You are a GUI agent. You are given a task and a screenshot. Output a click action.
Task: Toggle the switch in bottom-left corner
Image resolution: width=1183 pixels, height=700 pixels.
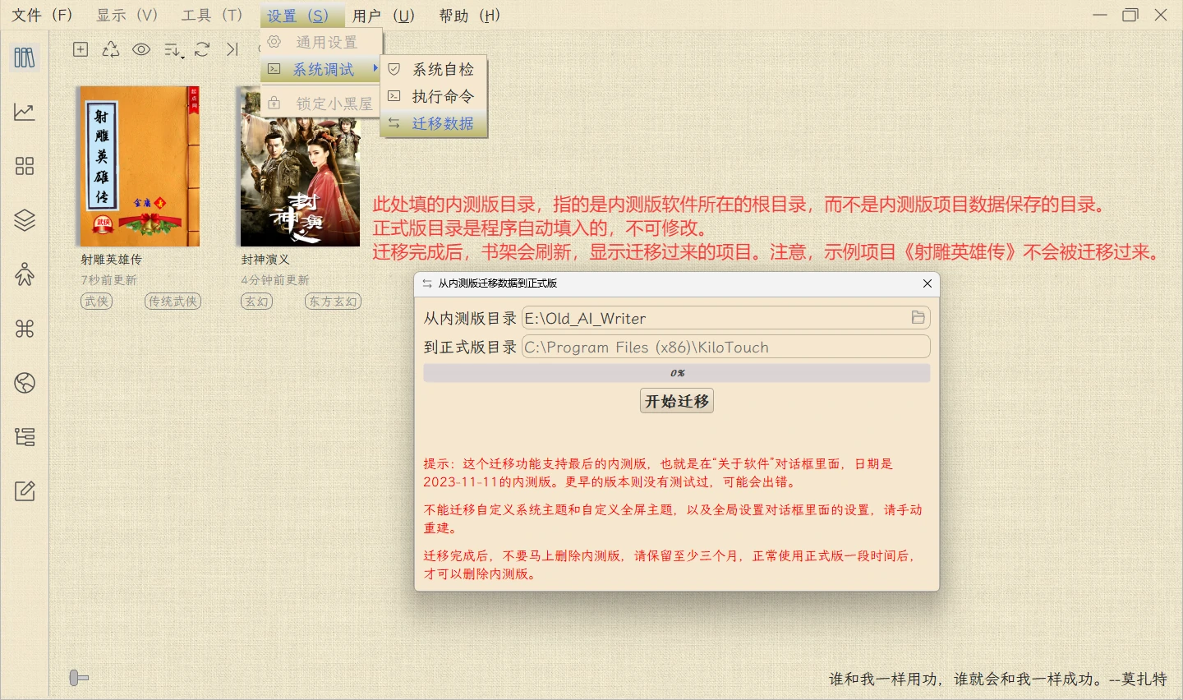(x=79, y=678)
